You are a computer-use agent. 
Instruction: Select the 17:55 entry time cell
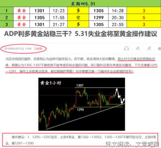pos(58,18)
